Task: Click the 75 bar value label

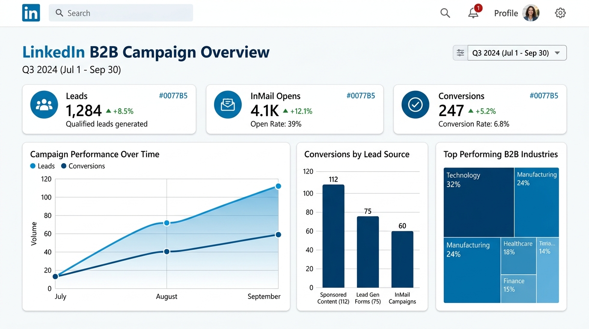Action: point(368,211)
